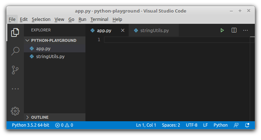Image resolution: width=261 pixels, height=140 pixels.
Task: Open the Source Control view icon
Action: (x=15, y=70)
